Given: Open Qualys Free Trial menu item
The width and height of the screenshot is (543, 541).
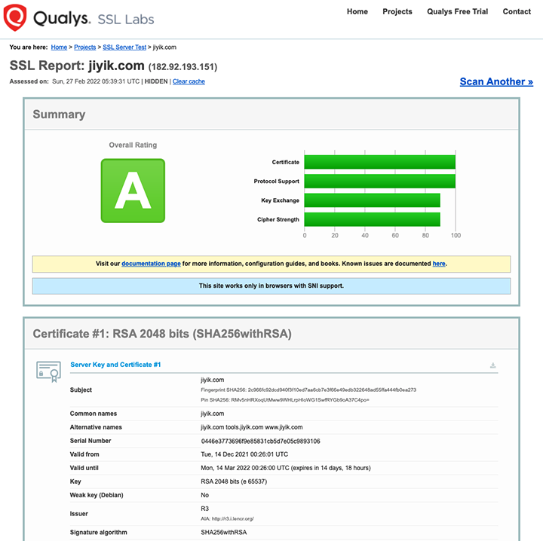Looking at the screenshot, I should (x=457, y=11).
